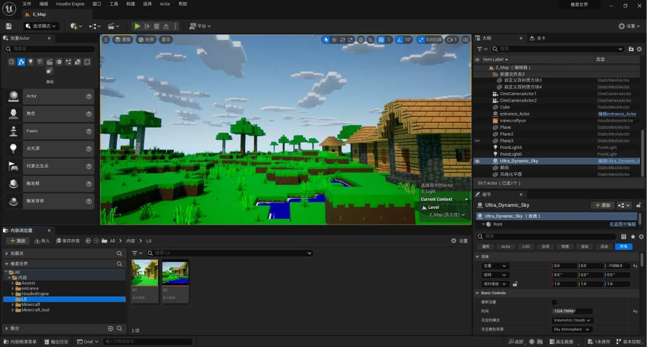Screen dimensions: 647x347
Task: Select the Cinematic clapperboard category icon
Action: click(x=49, y=62)
